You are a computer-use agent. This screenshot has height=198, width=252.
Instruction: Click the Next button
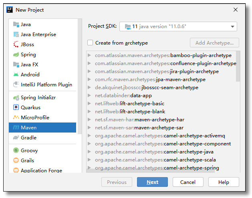152,182
